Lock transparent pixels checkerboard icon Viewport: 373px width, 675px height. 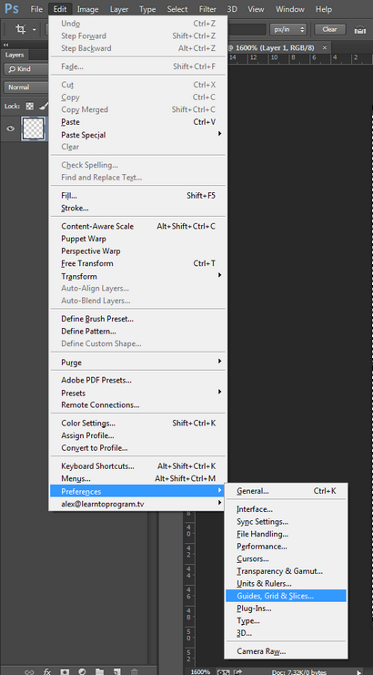click(30, 106)
